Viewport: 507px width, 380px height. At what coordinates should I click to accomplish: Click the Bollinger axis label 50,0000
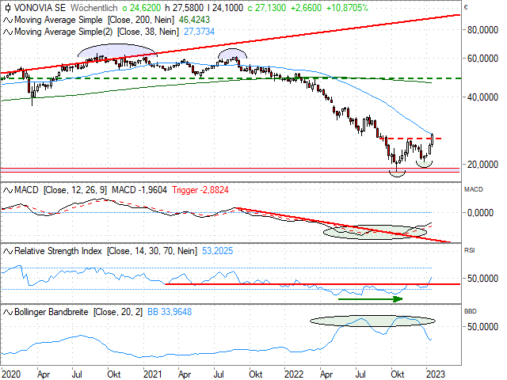pos(482,327)
